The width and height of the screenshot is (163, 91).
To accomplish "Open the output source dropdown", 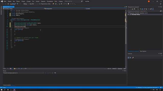I will [31, 73].
